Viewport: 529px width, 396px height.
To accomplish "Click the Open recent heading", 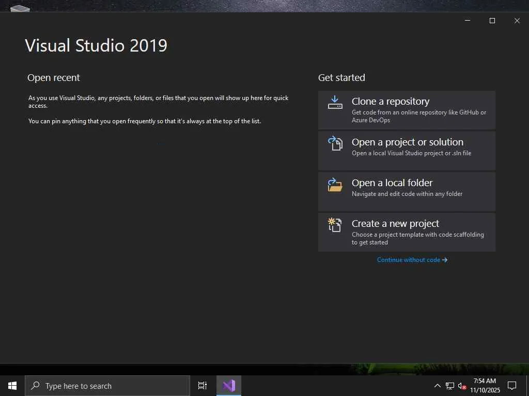I will tap(54, 78).
